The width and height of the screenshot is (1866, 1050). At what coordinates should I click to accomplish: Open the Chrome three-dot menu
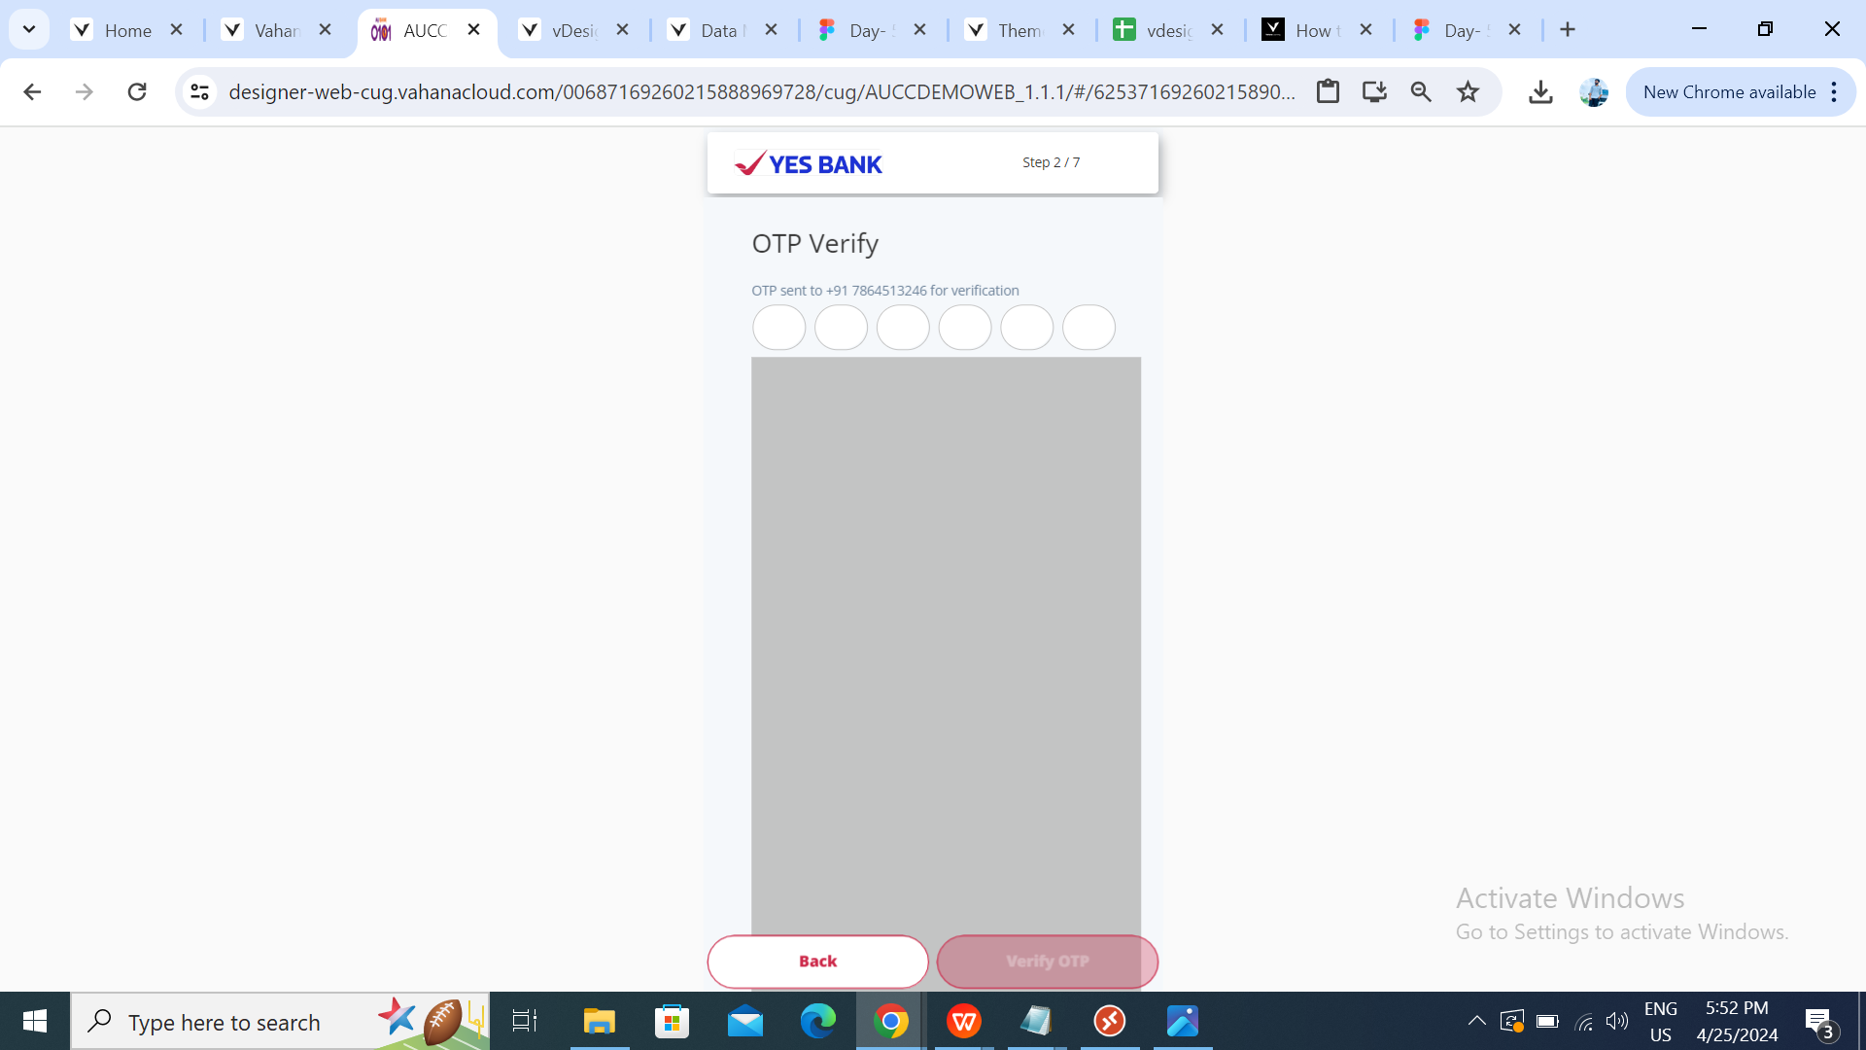pos(1834,92)
